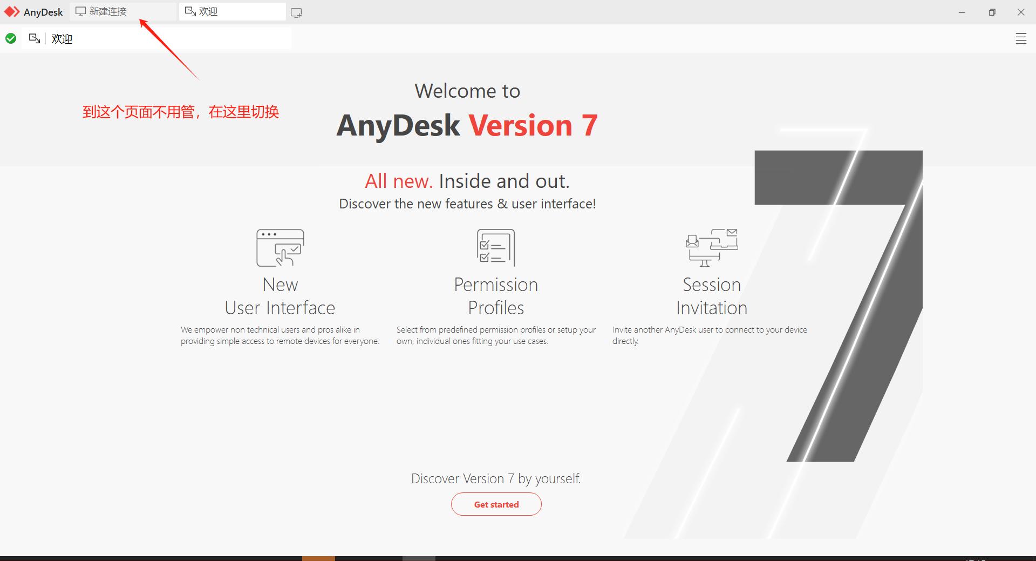Click the Permission Profiles checklist icon
Viewport: 1036px width, 561px height.
click(x=496, y=248)
